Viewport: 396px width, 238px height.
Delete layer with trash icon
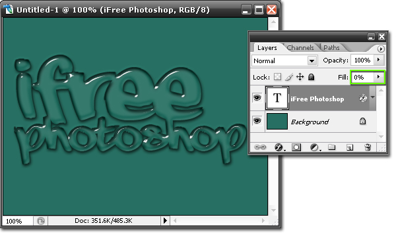[x=368, y=147]
